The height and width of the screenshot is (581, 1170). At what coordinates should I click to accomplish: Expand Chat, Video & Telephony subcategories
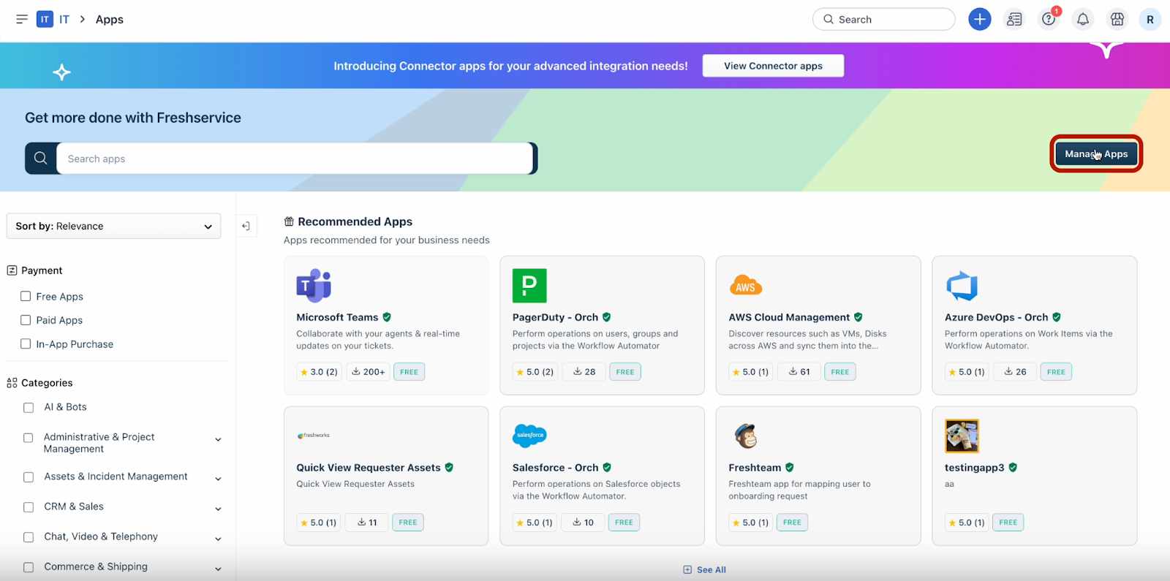click(x=218, y=539)
